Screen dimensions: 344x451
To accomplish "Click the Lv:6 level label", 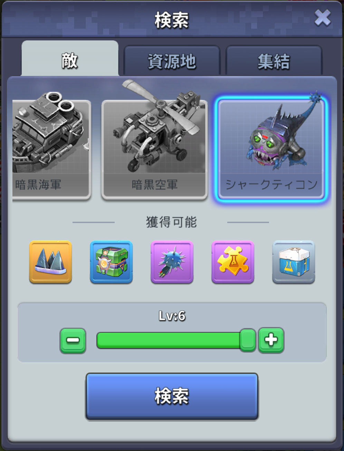I will coord(172,316).
